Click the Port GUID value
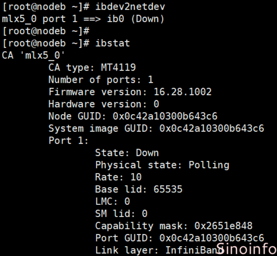Viewport: 277px width, 256px height. (212, 238)
